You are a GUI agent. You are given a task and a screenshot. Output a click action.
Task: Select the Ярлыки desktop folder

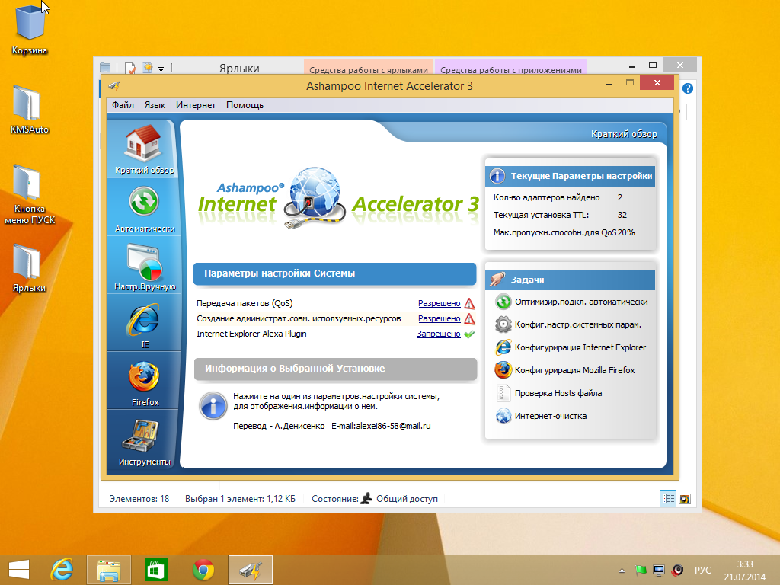pos(30,269)
